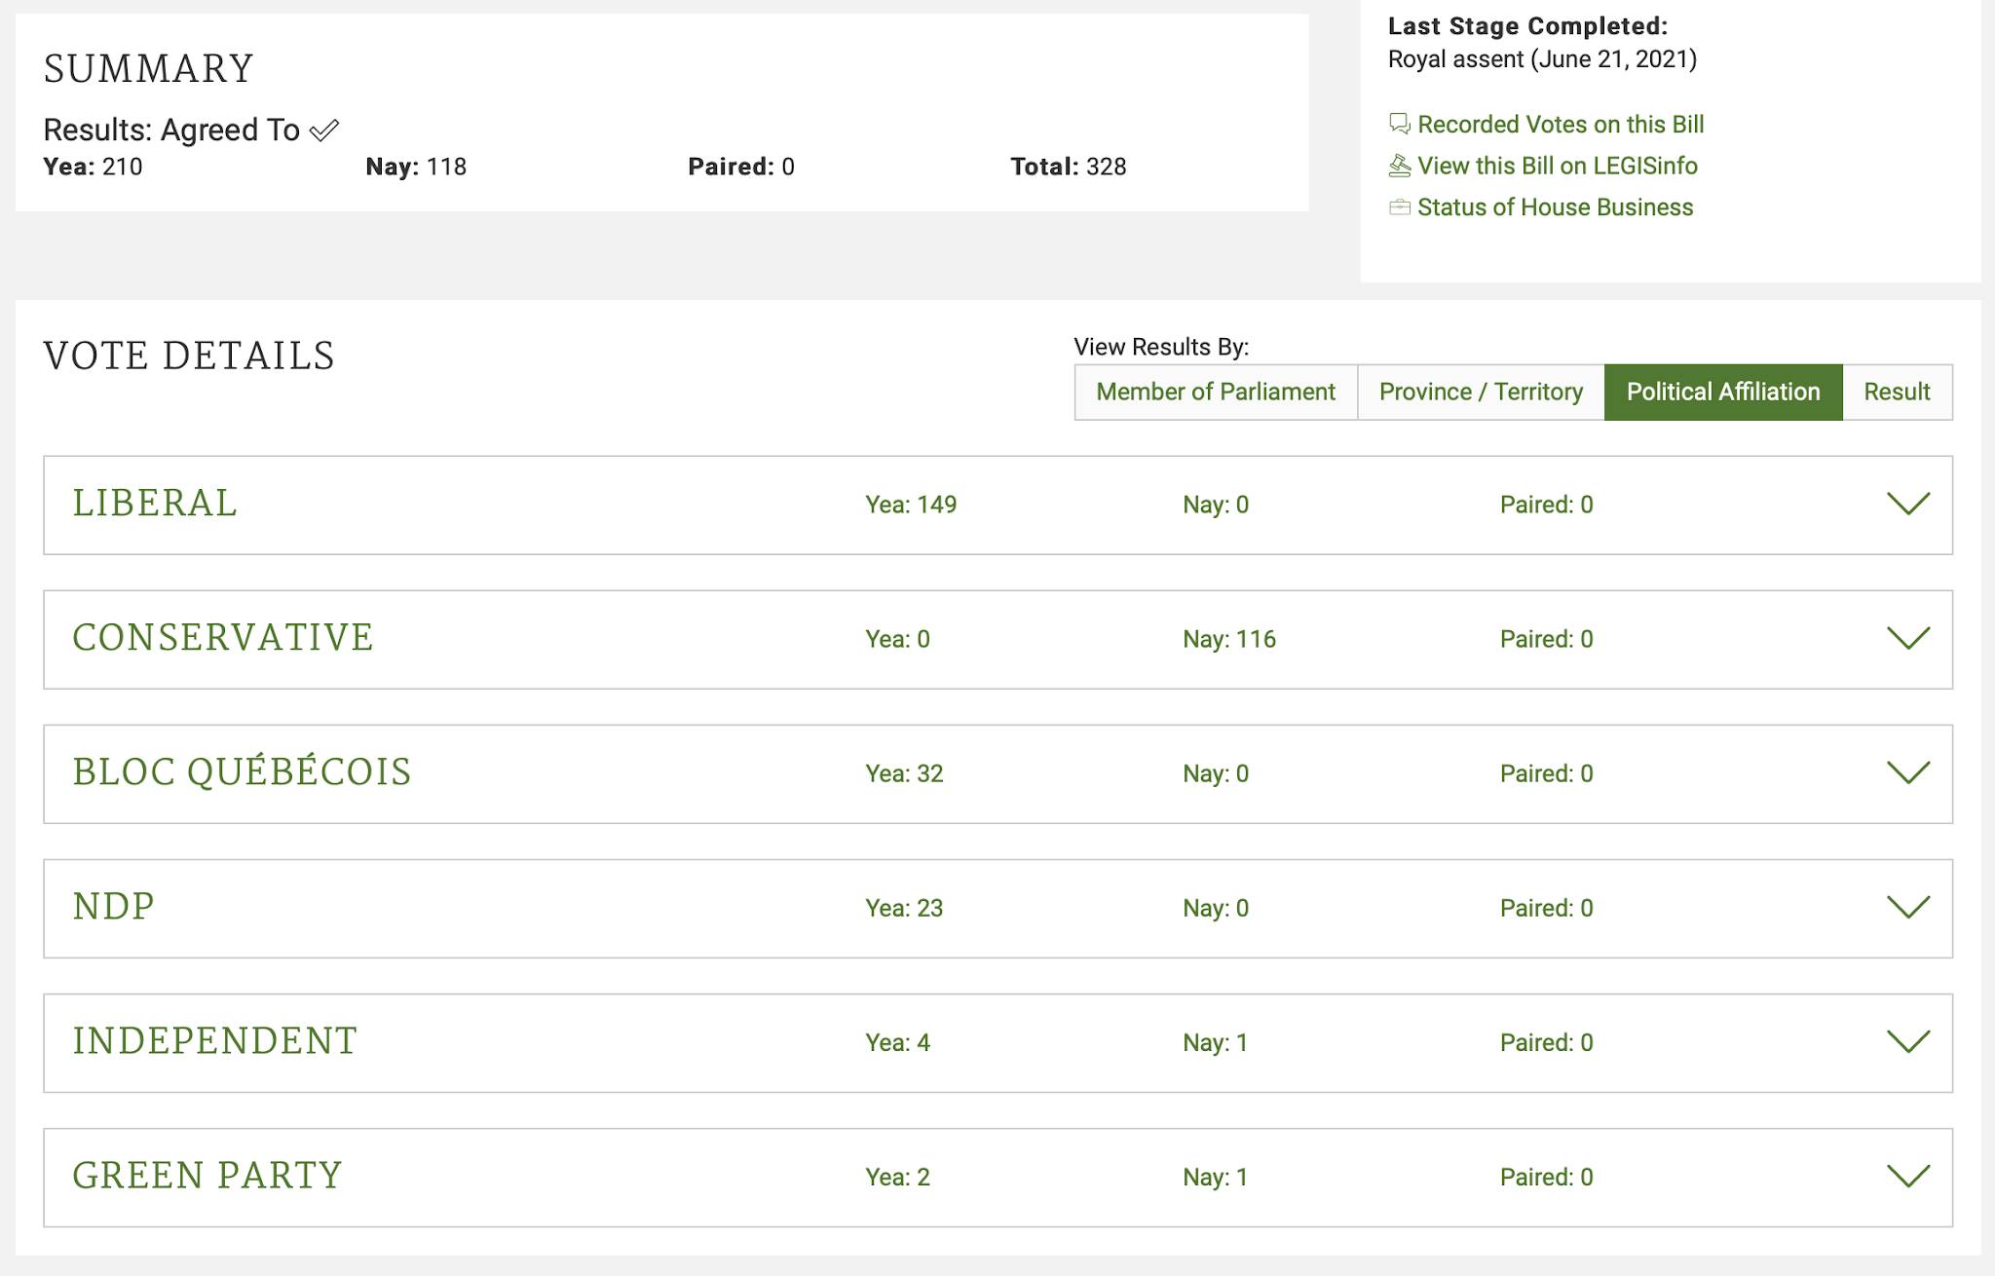Click Liberal Yea: 149 count
1995x1276 pixels.
(x=911, y=505)
